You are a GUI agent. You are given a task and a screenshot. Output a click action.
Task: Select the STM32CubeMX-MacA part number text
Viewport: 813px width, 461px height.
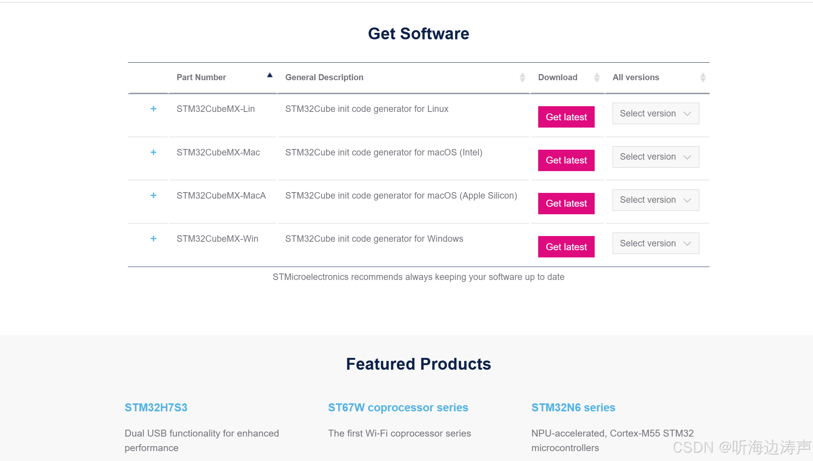[x=221, y=196]
